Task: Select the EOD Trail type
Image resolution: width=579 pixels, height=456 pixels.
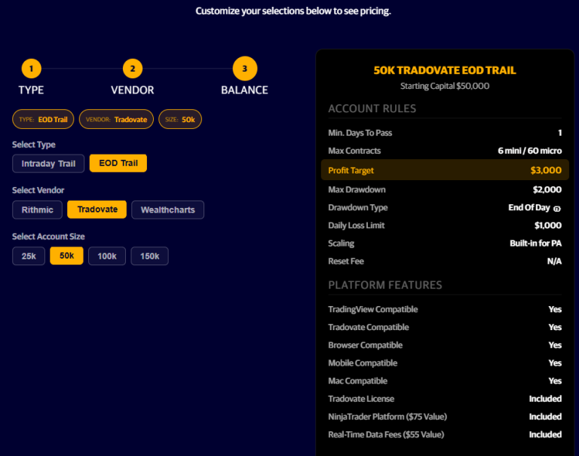Action: click(118, 164)
